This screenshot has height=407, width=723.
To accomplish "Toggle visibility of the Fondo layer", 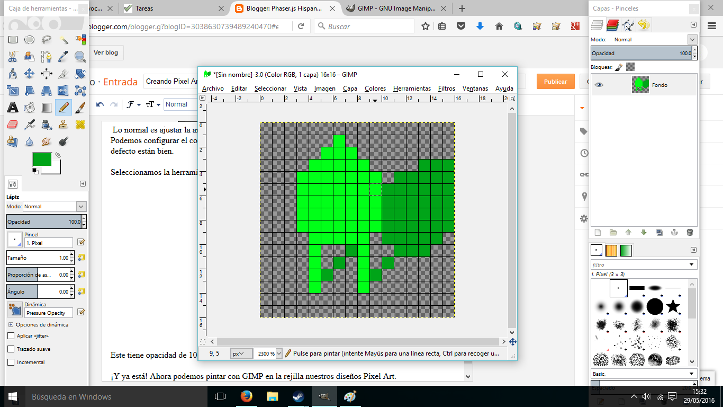I will click(x=600, y=85).
